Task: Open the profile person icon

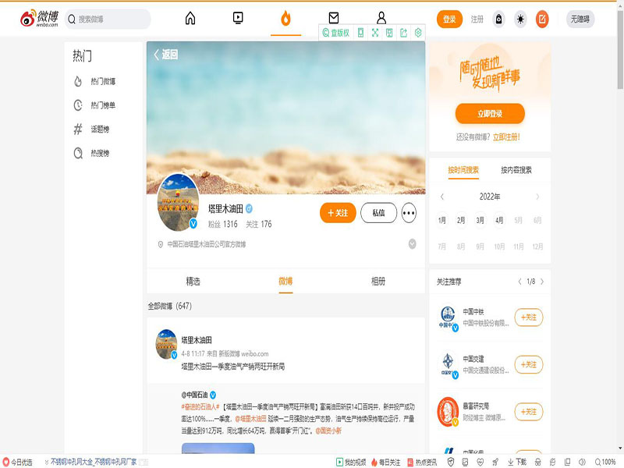Action: (x=381, y=18)
